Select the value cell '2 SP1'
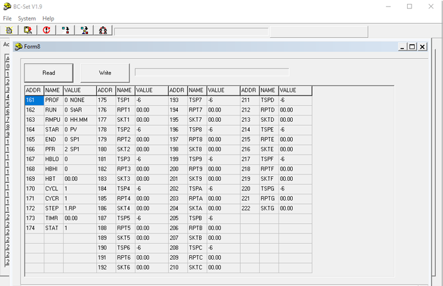Viewport: 443px width, 286px height. [x=80, y=149]
